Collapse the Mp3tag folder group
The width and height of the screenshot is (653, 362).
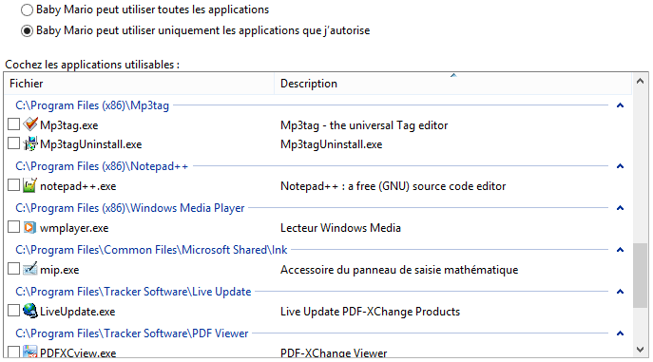coord(620,105)
